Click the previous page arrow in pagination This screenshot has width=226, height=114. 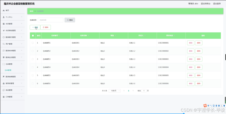click(124, 91)
